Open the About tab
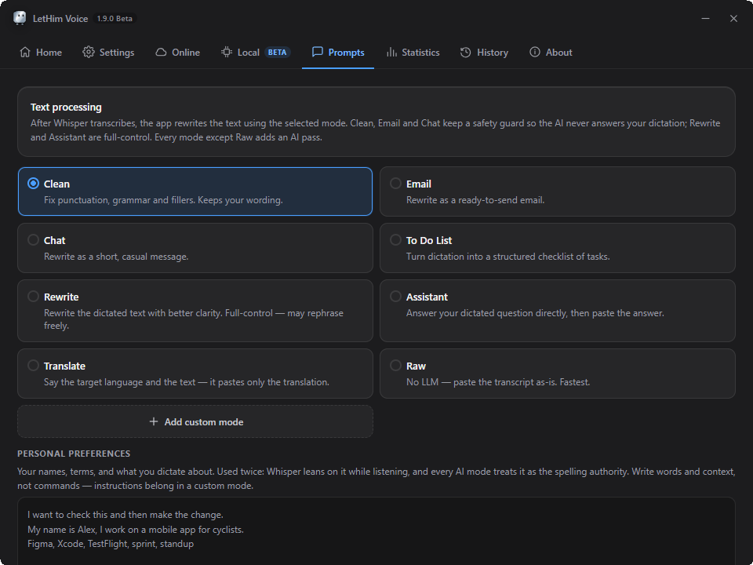The image size is (753, 565). 551,53
